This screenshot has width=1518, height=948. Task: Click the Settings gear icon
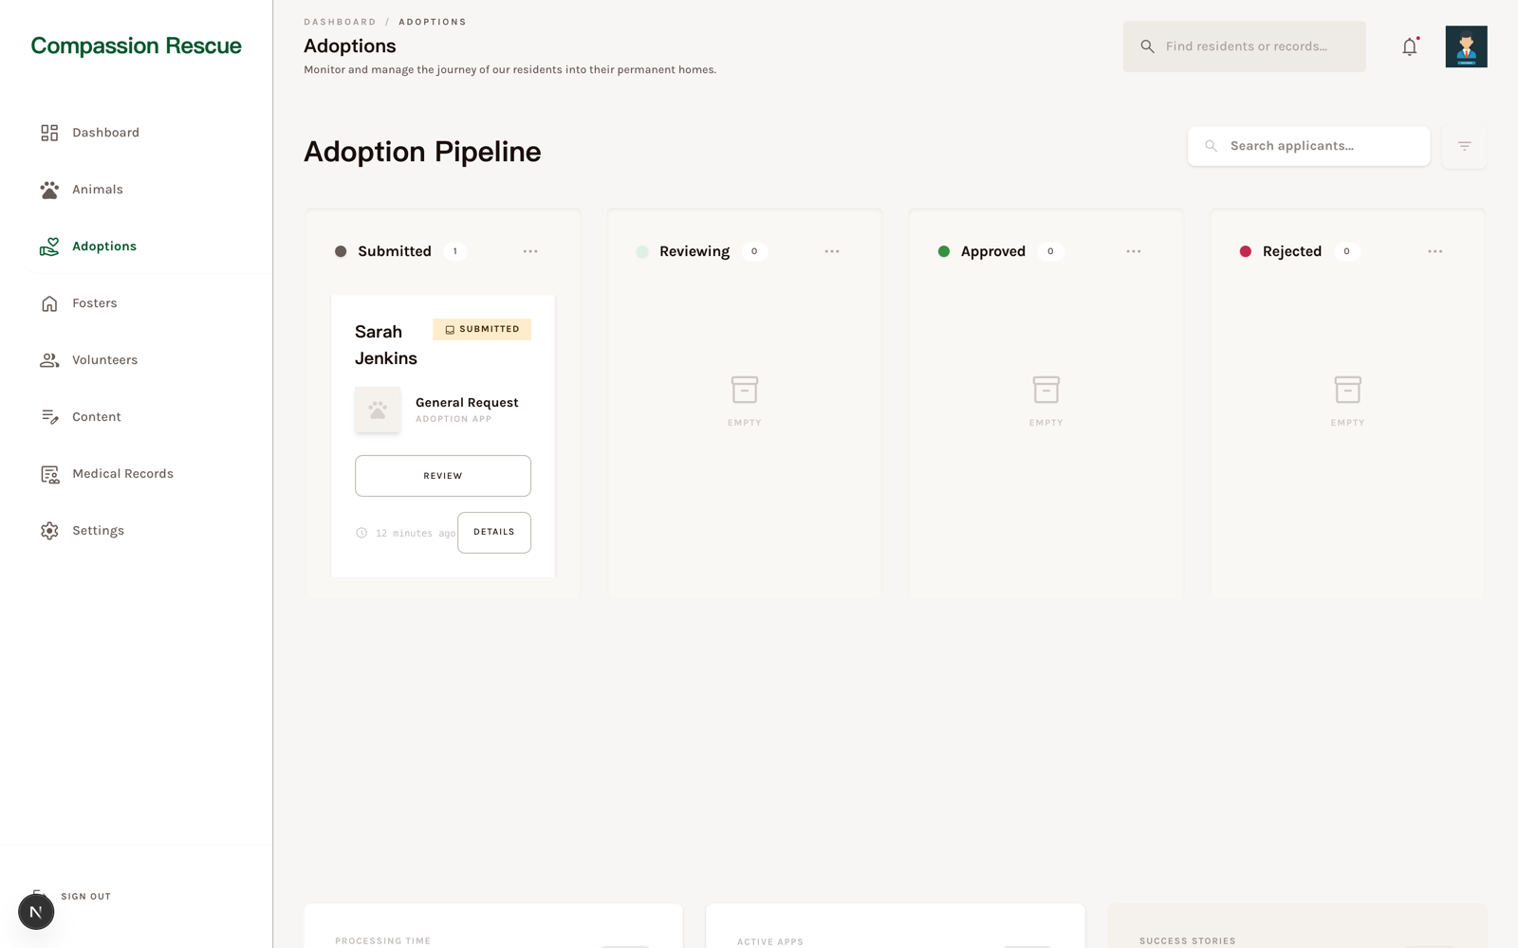click(x=49, y=531)
